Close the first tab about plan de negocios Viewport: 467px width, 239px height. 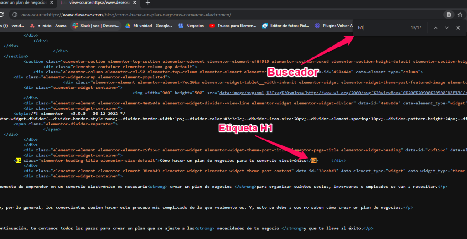[x=51, y=3]
